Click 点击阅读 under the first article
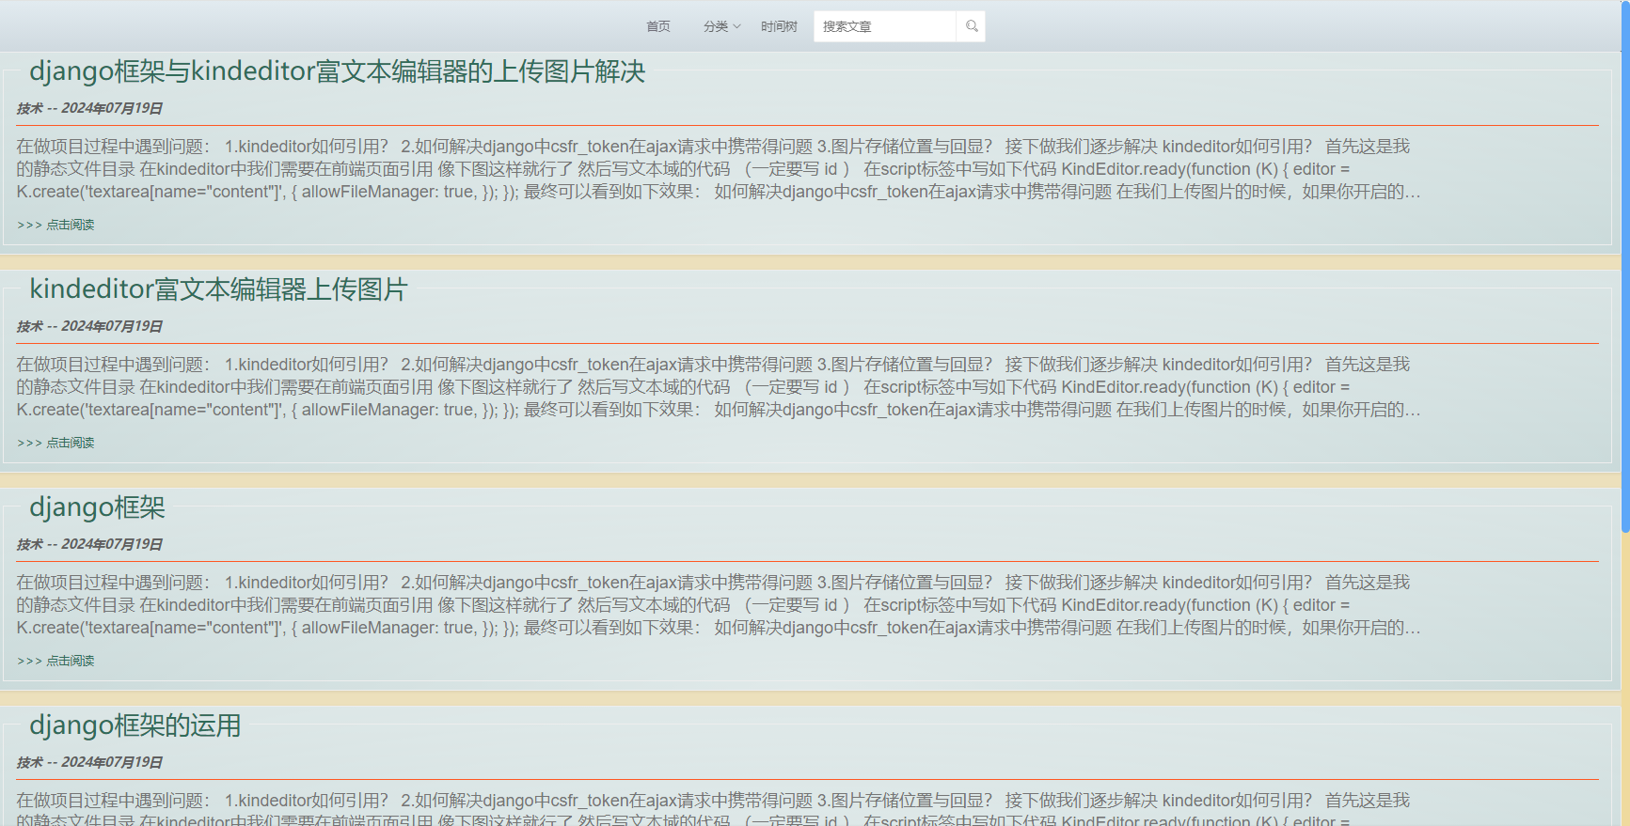Screen dimensions: 1630x826 click(56, 225)
